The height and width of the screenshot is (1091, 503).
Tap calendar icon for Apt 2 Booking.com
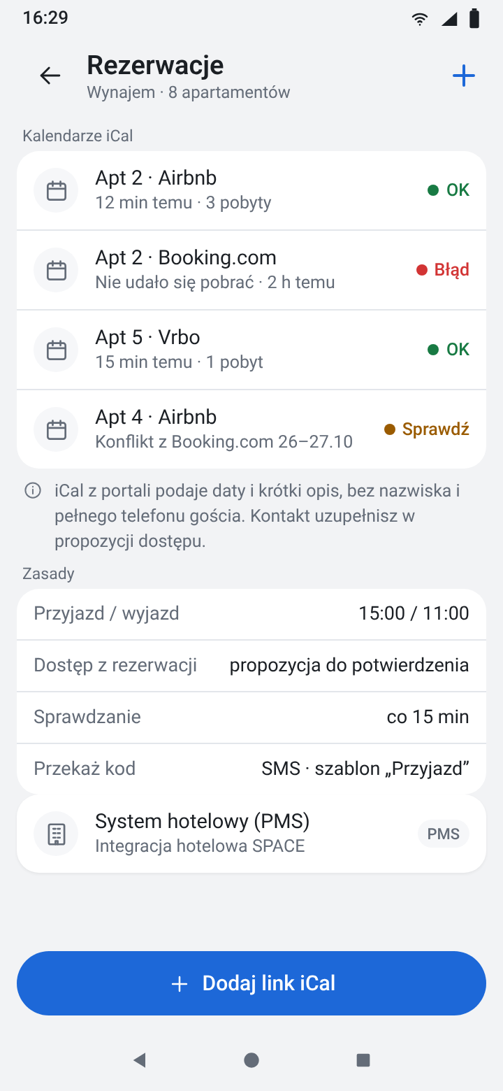56,270
